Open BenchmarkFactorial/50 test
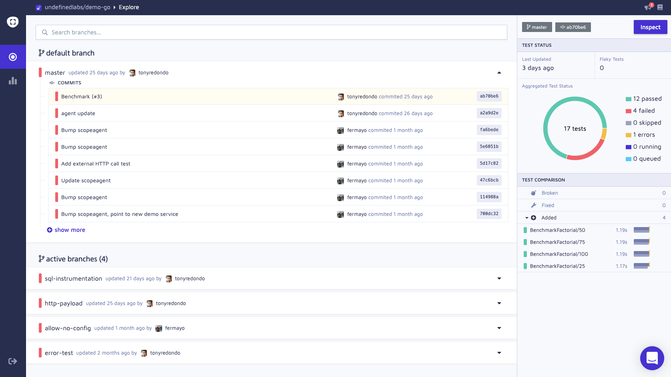Viewport: 671px width, 377px height. (x=557, y=230)
